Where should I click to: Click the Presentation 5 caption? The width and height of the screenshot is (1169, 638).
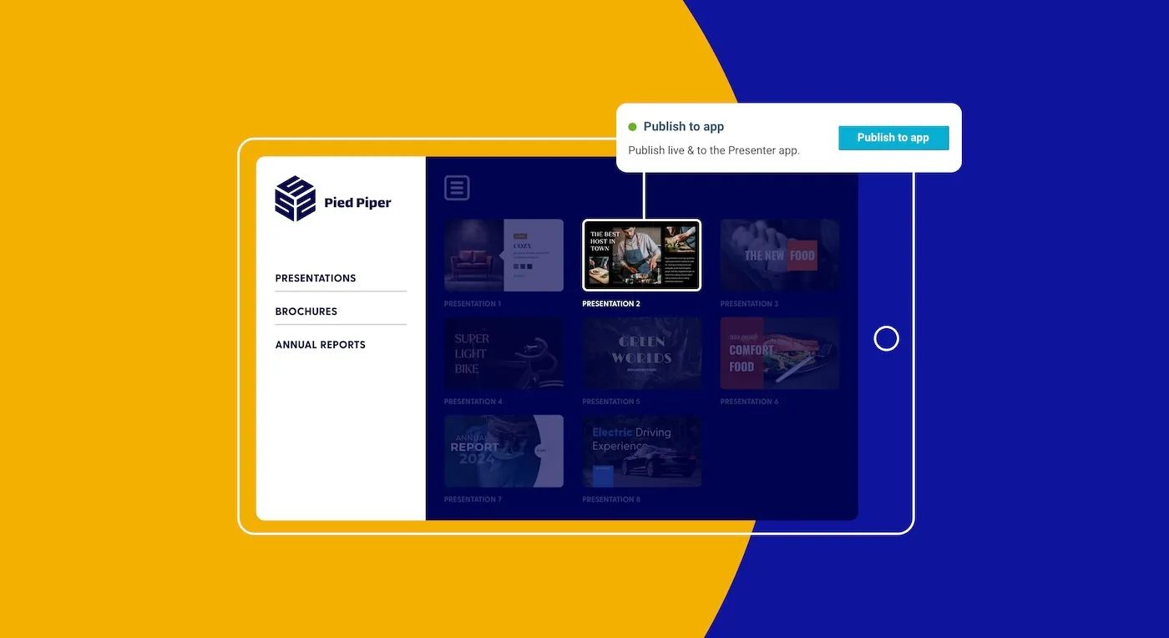coord(611,402)
